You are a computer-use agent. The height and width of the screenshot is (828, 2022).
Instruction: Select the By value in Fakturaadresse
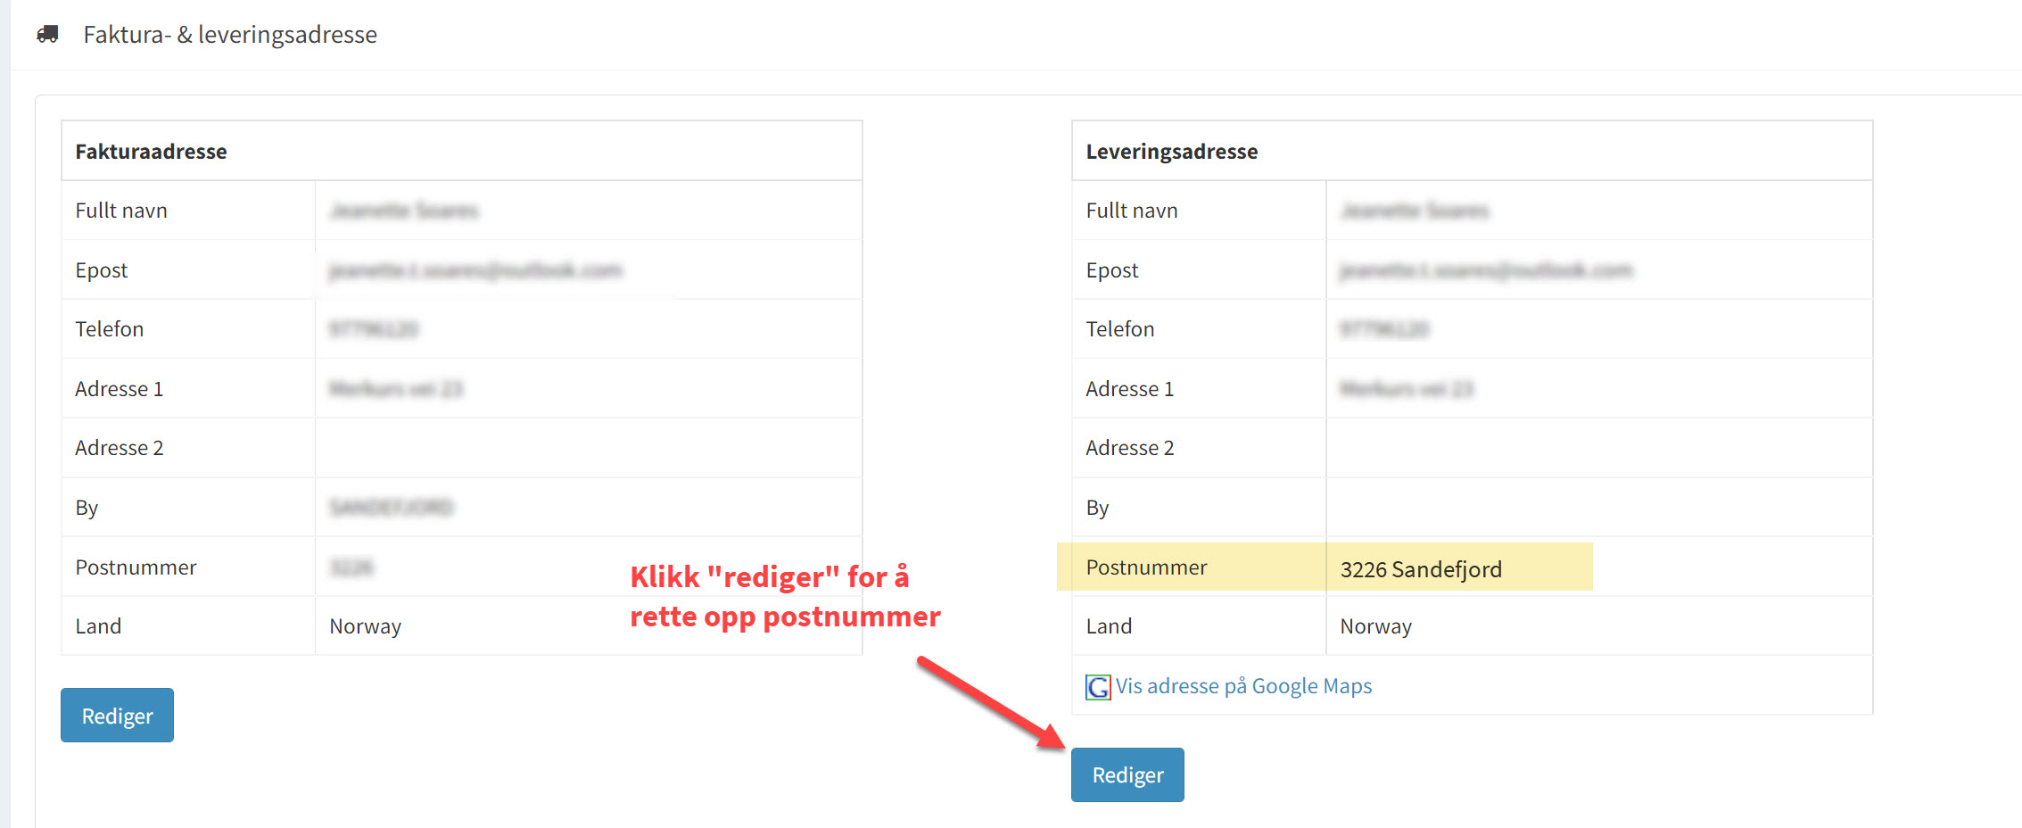391,508
